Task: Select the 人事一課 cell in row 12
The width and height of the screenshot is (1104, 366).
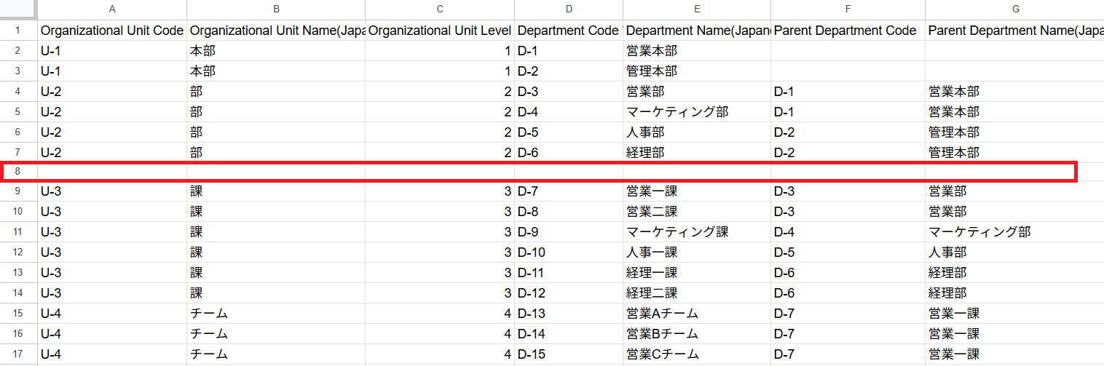Action: pyautogui.click(x=696, y=252)
